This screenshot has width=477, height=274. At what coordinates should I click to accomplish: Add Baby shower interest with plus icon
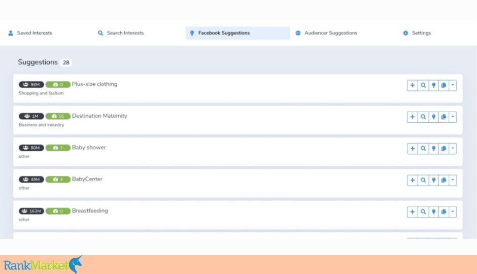click(x=412, y=149)
